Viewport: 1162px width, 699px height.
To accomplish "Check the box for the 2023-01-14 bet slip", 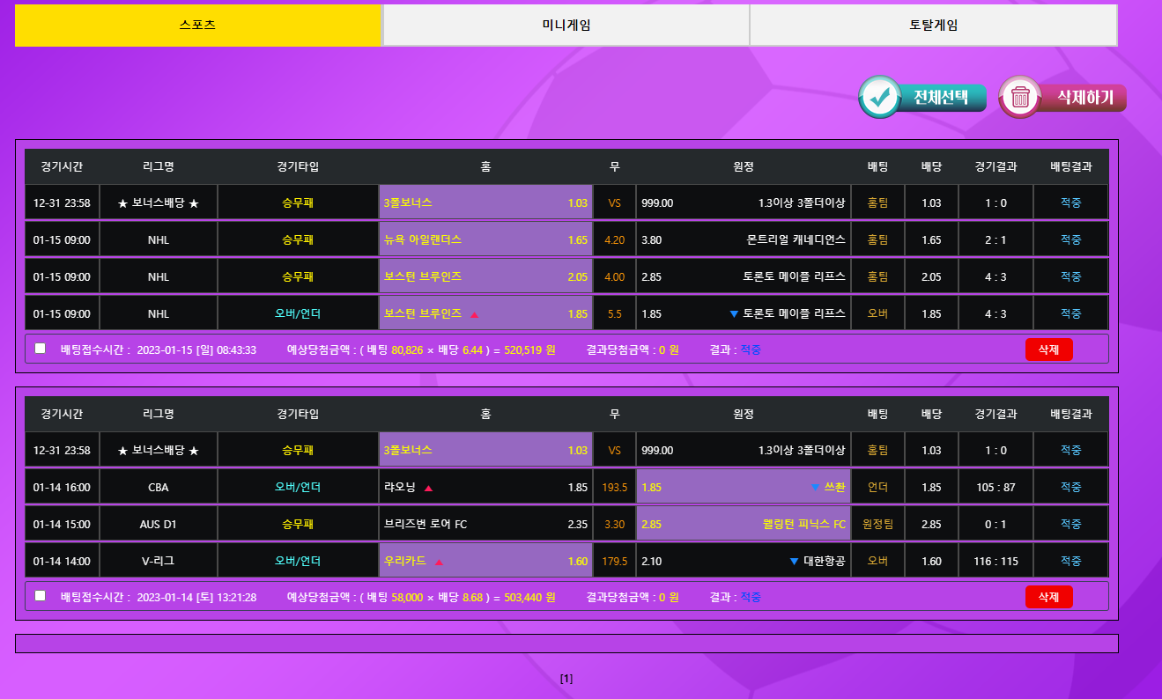I will pos(40,596).
